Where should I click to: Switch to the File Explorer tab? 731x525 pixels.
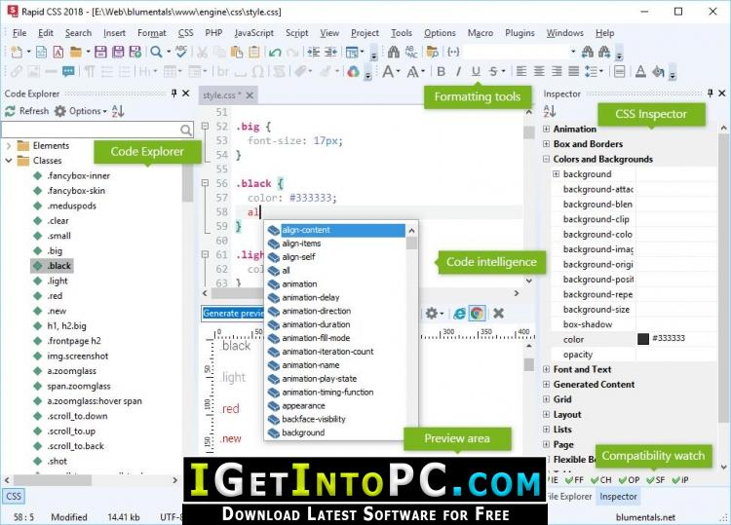[x=569, y=497]
